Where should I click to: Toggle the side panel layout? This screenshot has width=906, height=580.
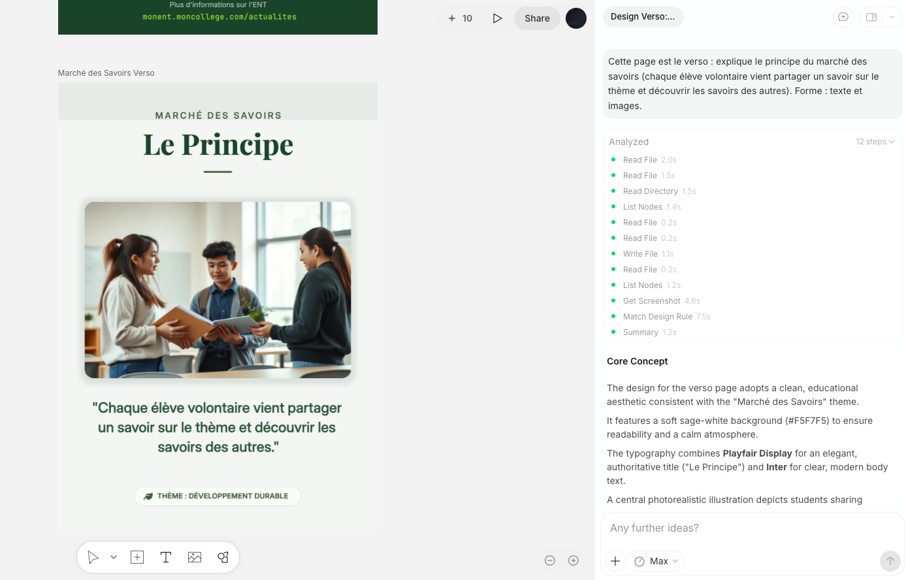(871, 17)
